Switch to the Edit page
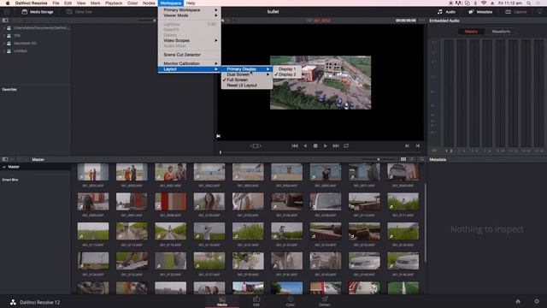 (x=256, y=301)
